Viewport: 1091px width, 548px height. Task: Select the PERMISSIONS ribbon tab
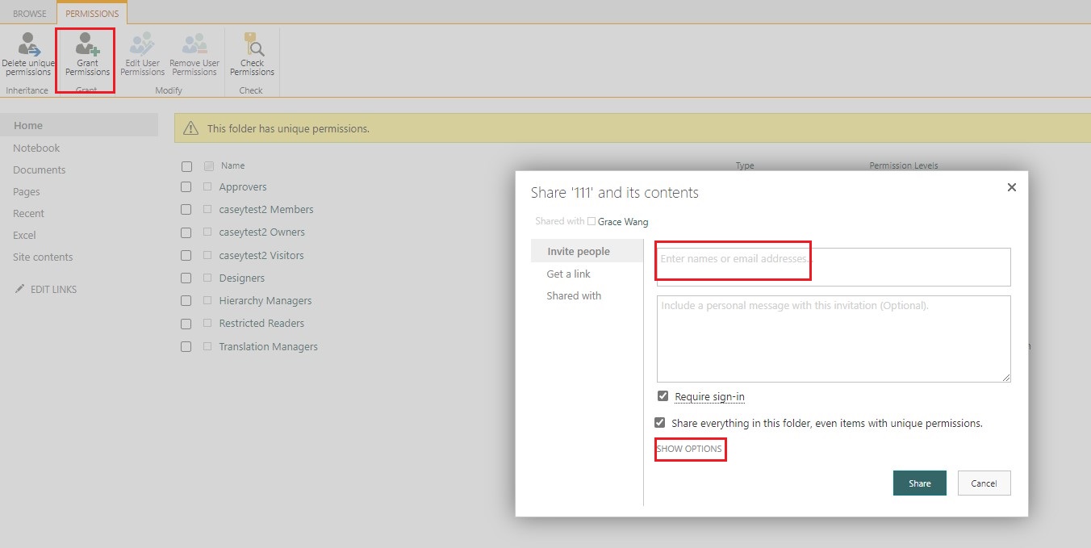[x=92, y=14]
